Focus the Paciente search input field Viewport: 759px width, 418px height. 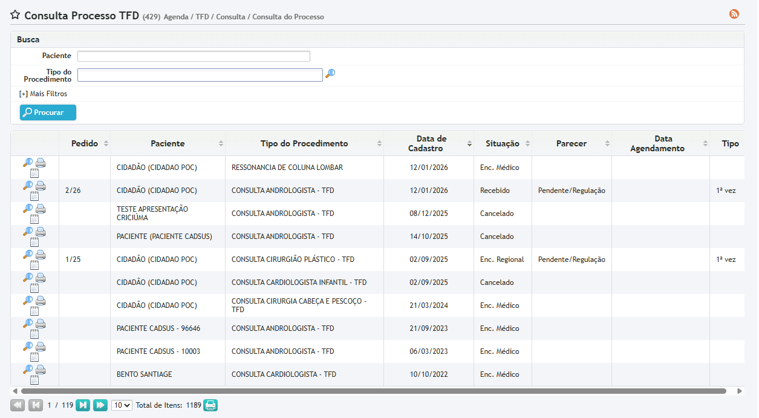[x=194, y=56]
